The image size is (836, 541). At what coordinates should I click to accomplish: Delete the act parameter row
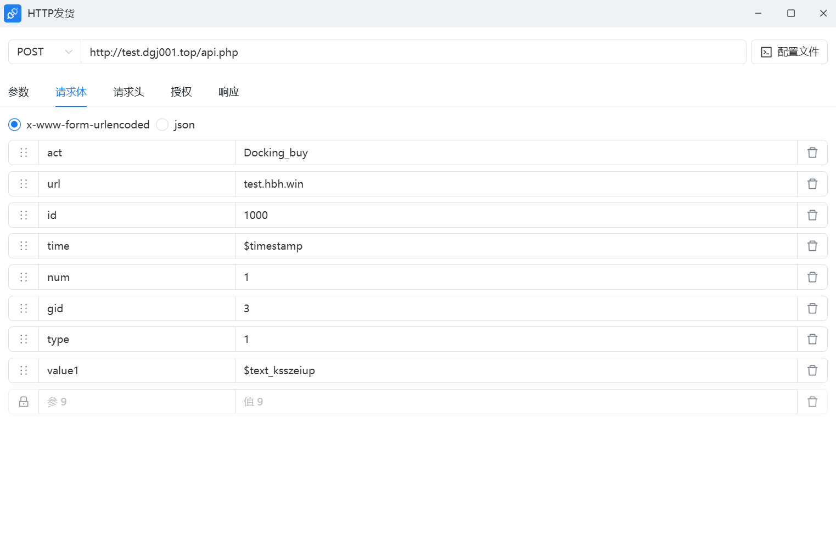(812, 153)
